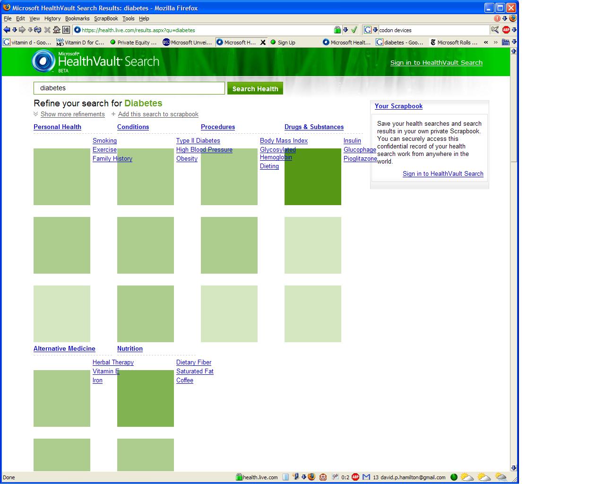Open the Type II Diabetes link

198,140
